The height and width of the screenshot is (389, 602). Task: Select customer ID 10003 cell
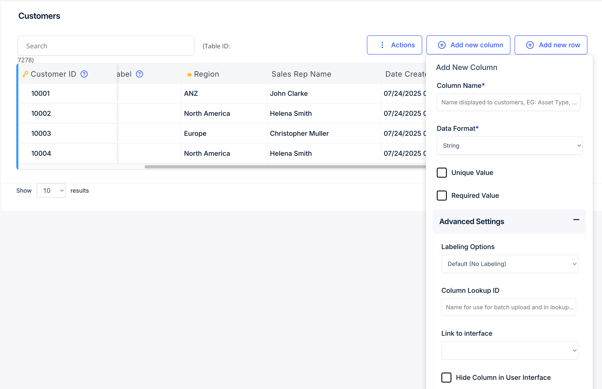coord(68,133)
